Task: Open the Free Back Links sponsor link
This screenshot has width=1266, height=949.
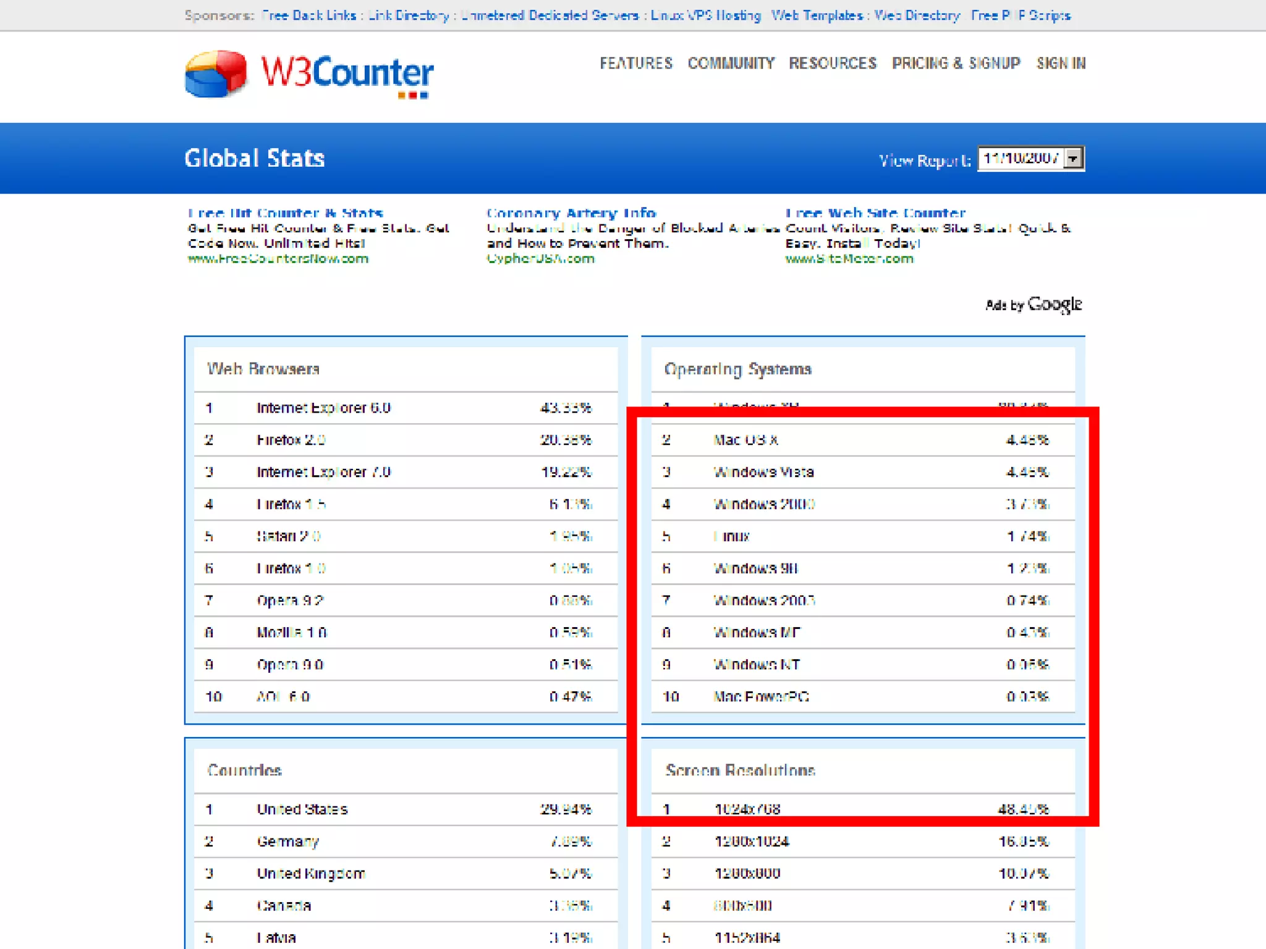Action: click(308, 15)
